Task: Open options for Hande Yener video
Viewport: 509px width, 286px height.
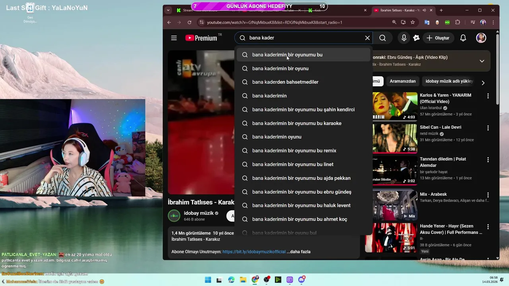Action: tap(488, 227)
